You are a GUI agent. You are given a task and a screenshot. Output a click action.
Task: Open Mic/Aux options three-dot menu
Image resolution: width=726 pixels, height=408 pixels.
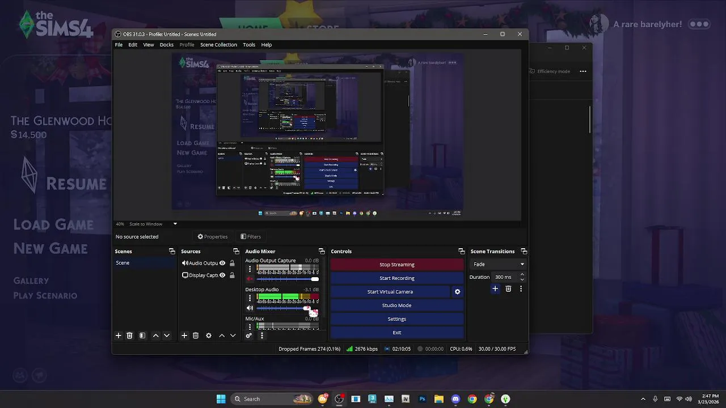click(250, 326)
